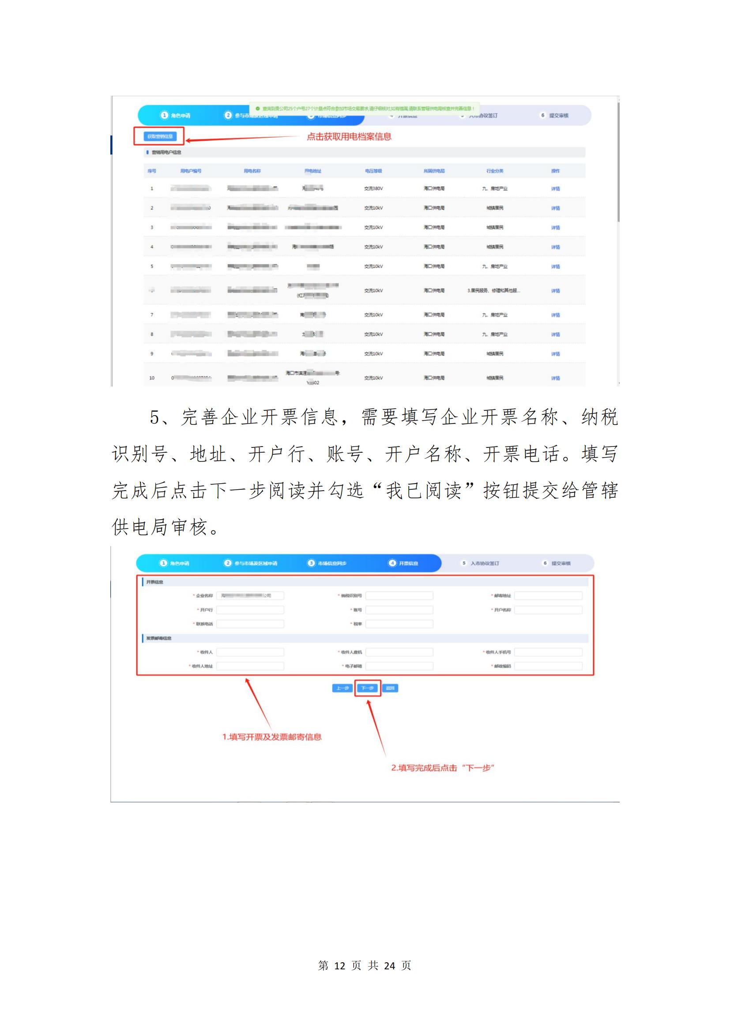Image resolution: width=730 pixels, height=1032 pixels.
Task: Click the 收件人座机 input field
Action: coord(399,652)
